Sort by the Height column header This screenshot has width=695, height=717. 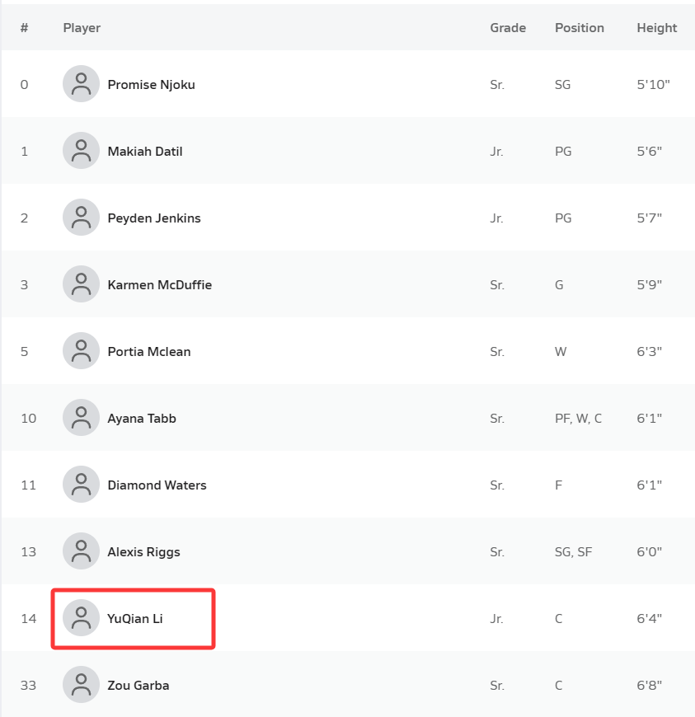(656, 28)
